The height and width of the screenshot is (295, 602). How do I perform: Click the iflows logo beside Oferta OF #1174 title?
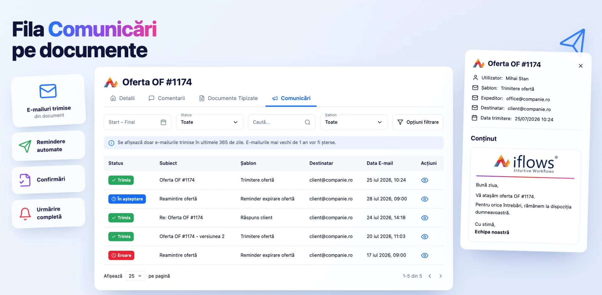(x=111, y=82)
